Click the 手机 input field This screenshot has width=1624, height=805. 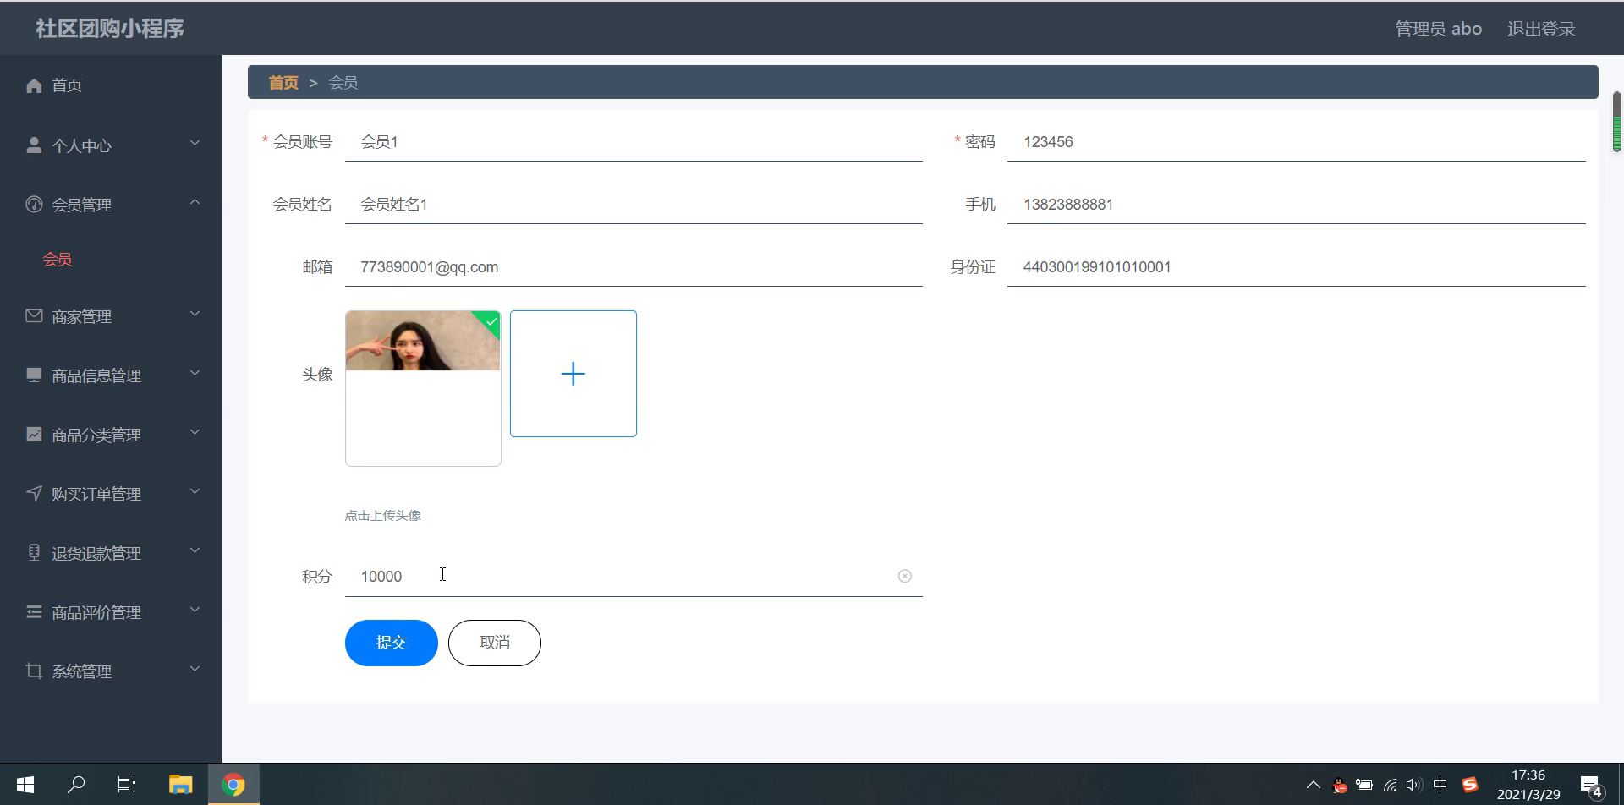1296,205
